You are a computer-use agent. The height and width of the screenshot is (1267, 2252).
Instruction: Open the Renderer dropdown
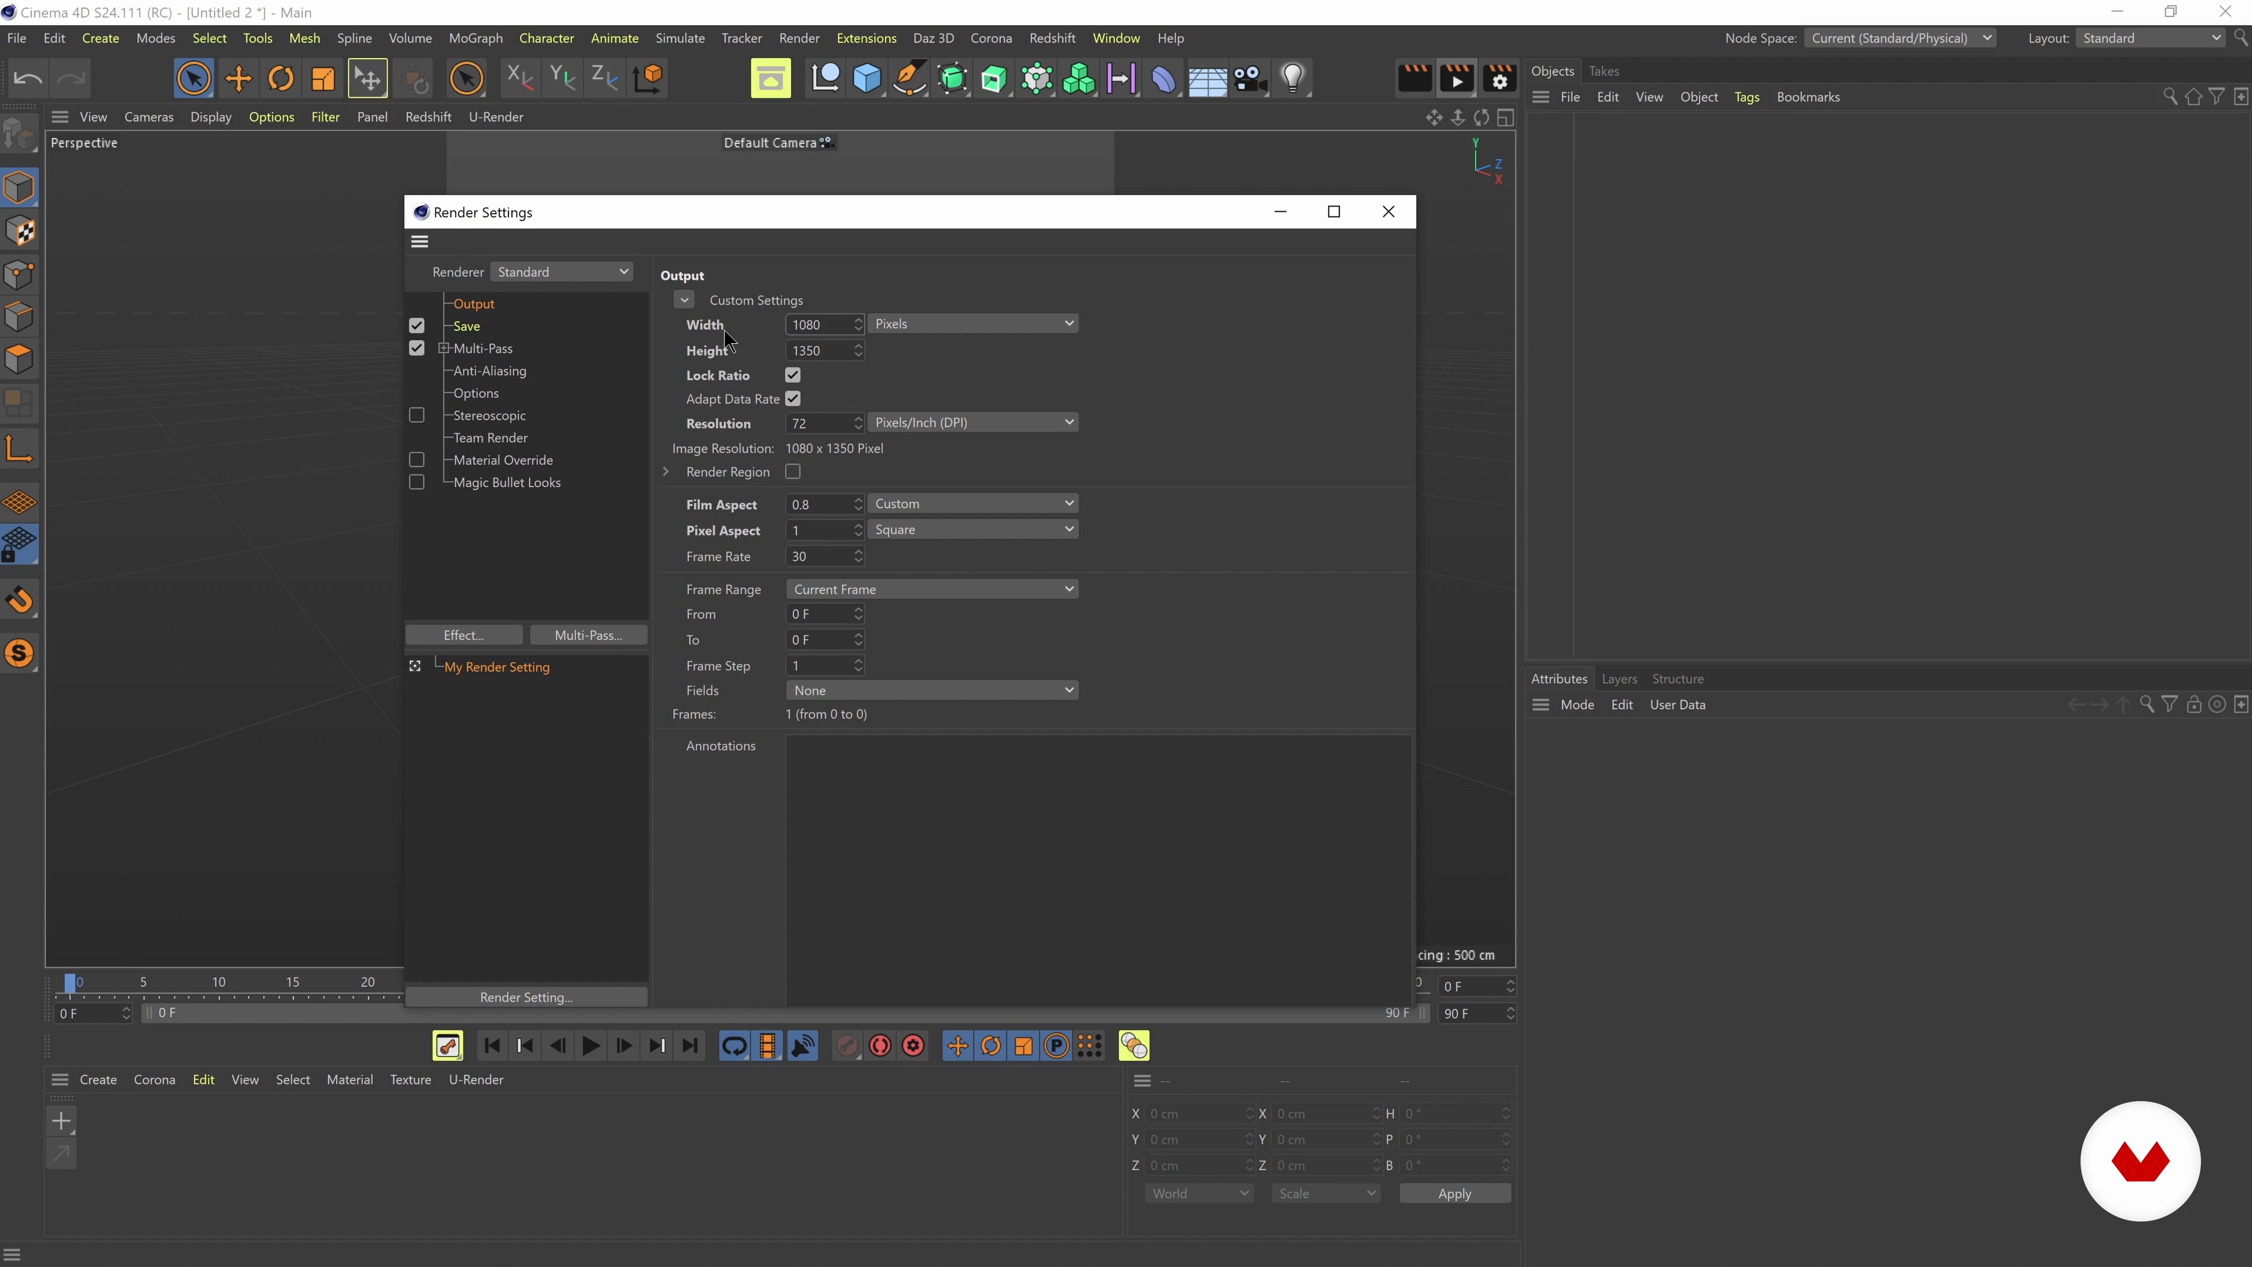tap(562, 272)
